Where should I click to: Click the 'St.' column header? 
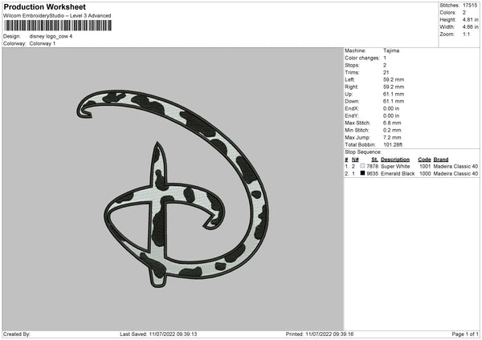(x=374, y=160)
